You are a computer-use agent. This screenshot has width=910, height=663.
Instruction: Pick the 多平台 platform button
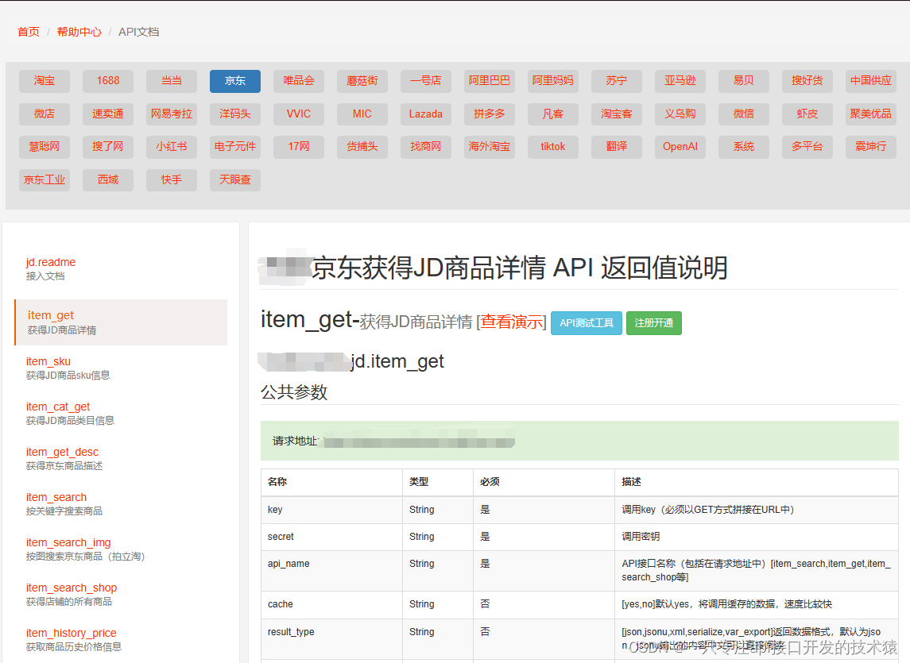point(807,147)
